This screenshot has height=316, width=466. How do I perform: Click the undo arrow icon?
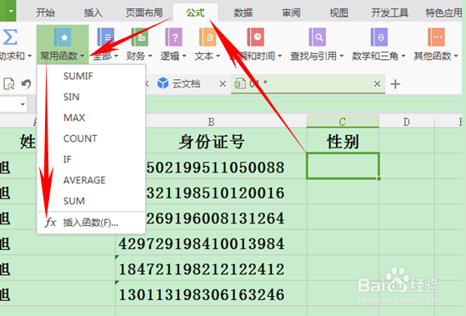tap(26, 84)
